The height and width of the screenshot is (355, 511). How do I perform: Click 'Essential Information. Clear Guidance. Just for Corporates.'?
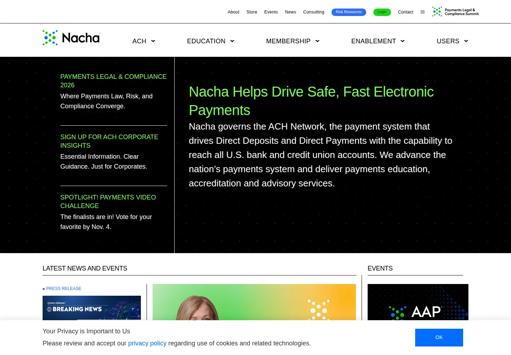point(104,162)
